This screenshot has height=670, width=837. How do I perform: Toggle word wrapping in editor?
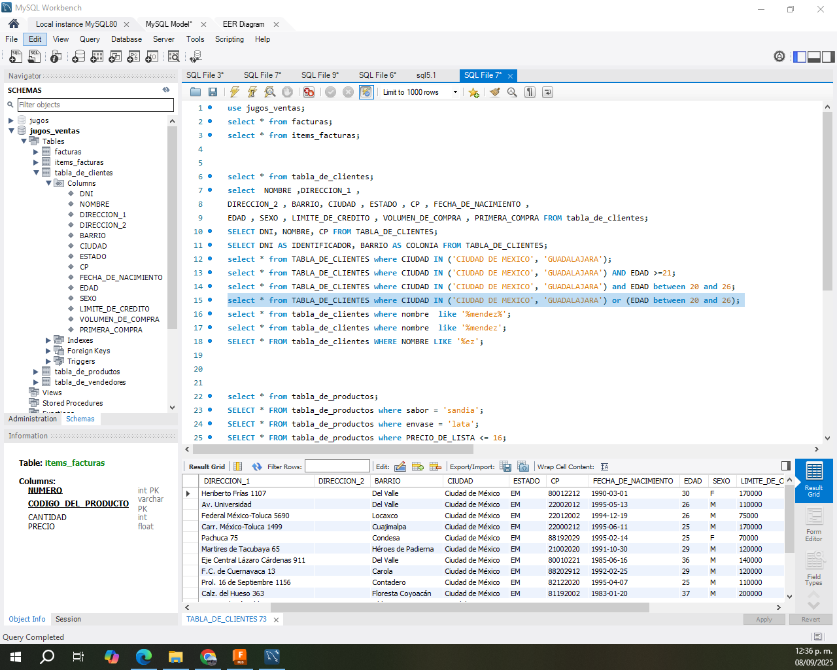coord(547,92)
